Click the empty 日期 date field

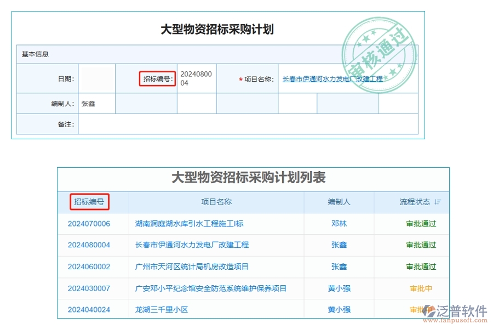tap(98, 78)
